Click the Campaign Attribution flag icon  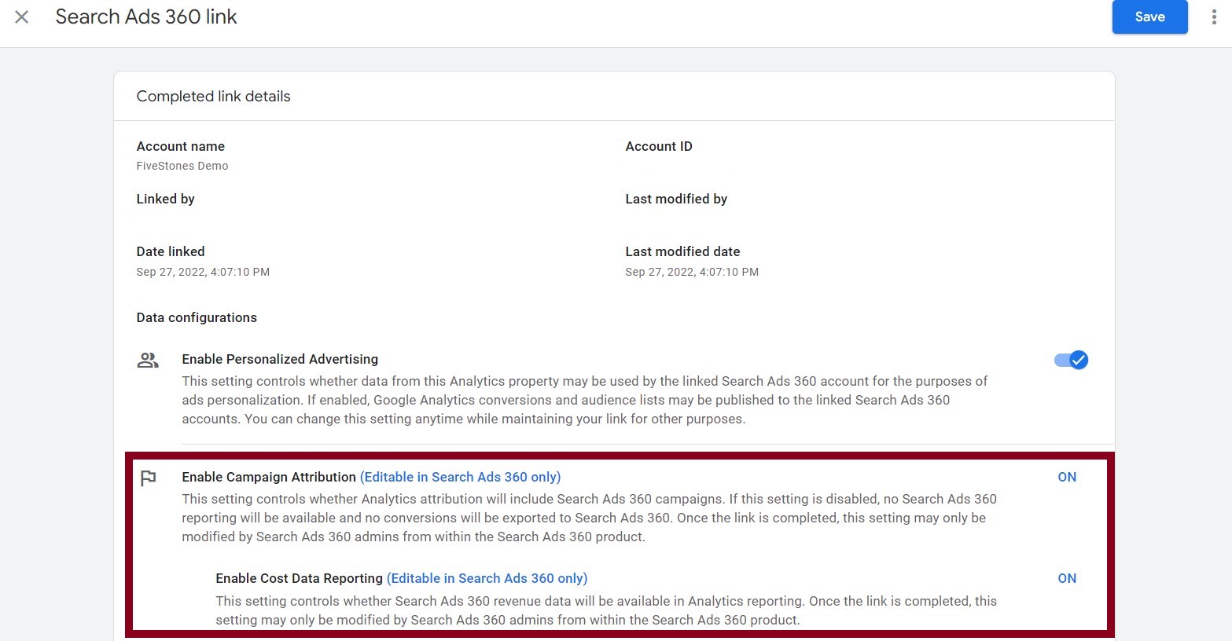pyautogui.click(x=148, y=478)
